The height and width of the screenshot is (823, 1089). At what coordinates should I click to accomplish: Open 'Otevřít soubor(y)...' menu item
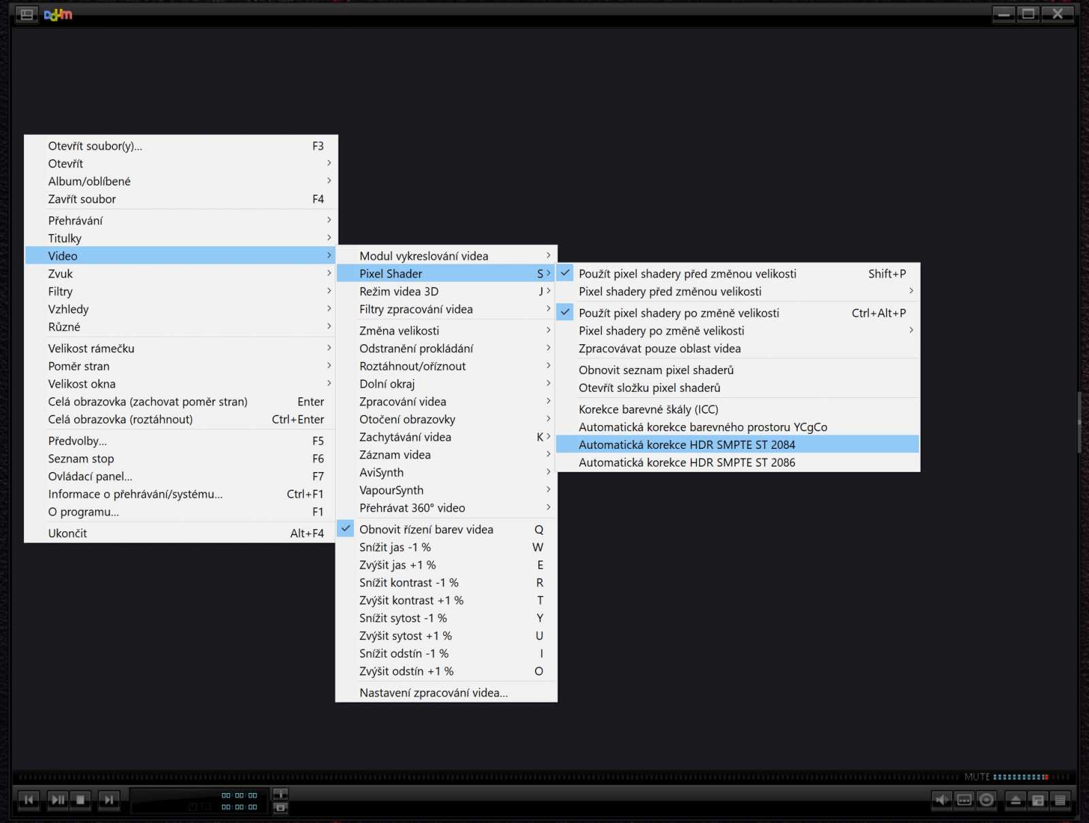click(180, 146)
